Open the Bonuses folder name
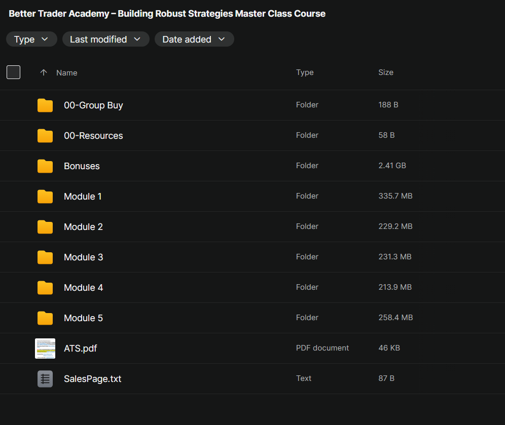 (x=82, y=166)
